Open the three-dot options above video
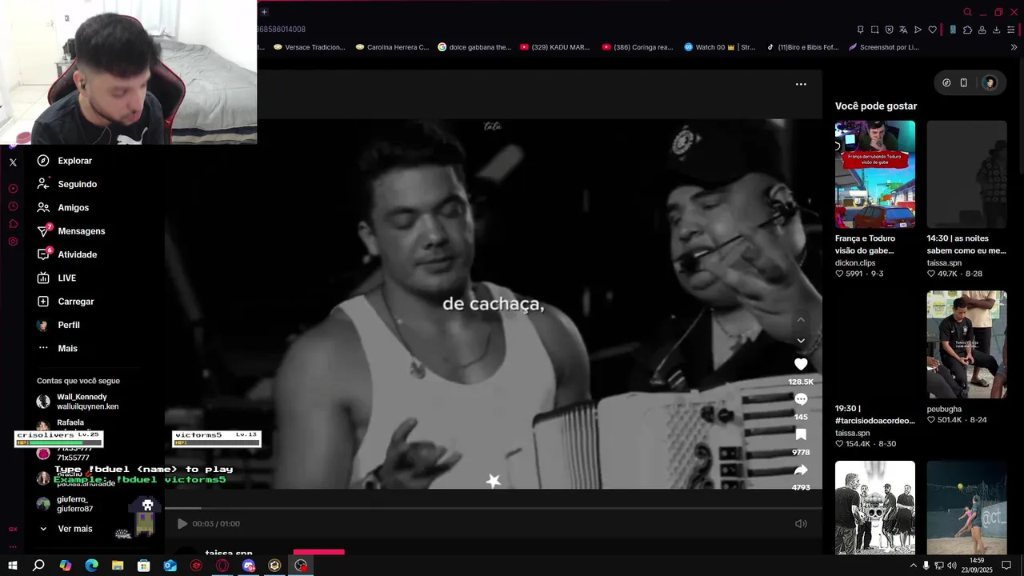This screenshot has height=576, width=1024. 801,84
